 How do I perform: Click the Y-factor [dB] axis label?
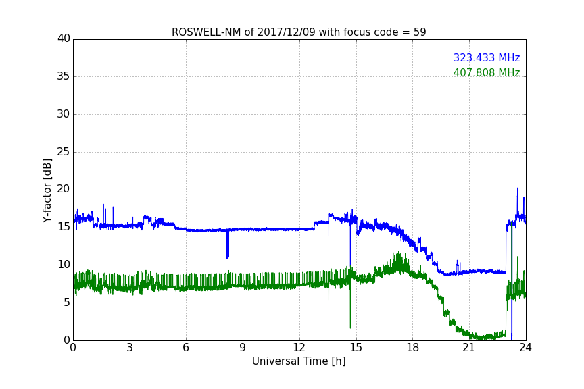pyautogui.click(x=47, y=190)
